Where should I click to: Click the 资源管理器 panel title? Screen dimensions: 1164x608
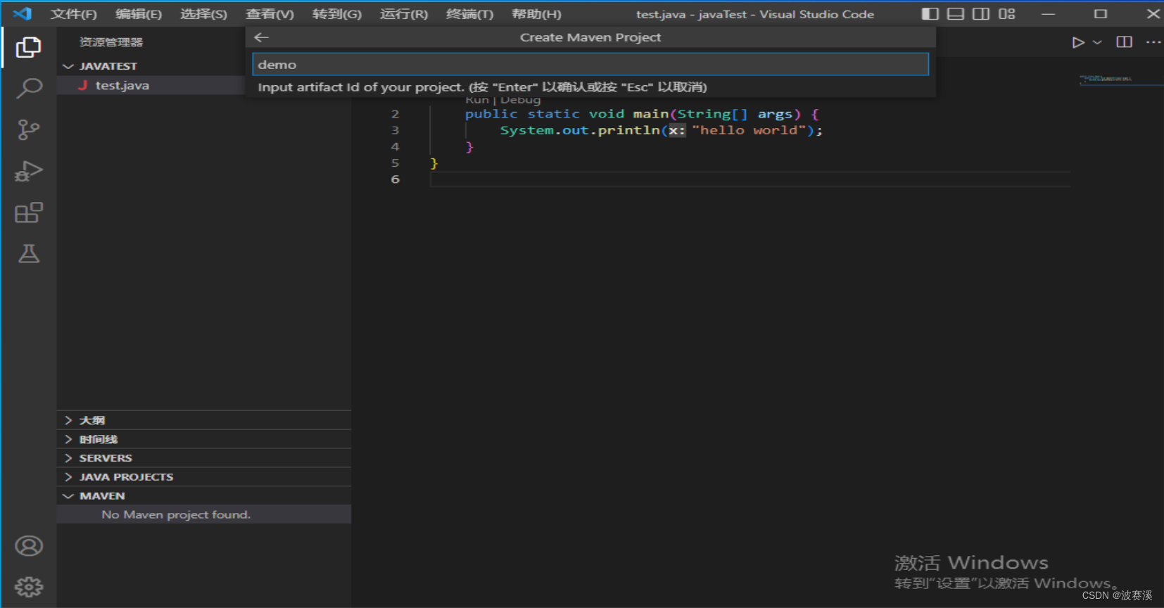[x=111, y=42]
